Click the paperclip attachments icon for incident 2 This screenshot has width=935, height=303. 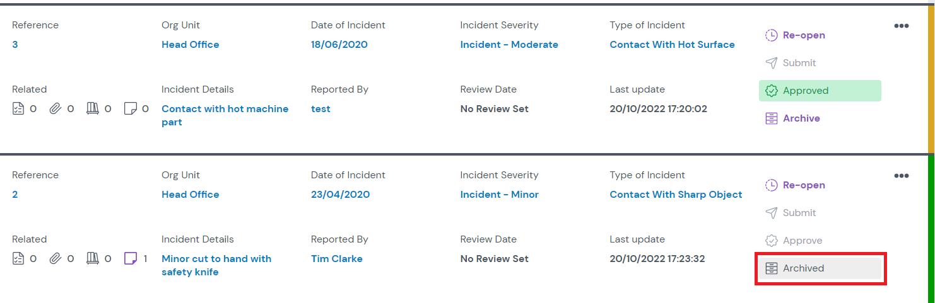56,259
